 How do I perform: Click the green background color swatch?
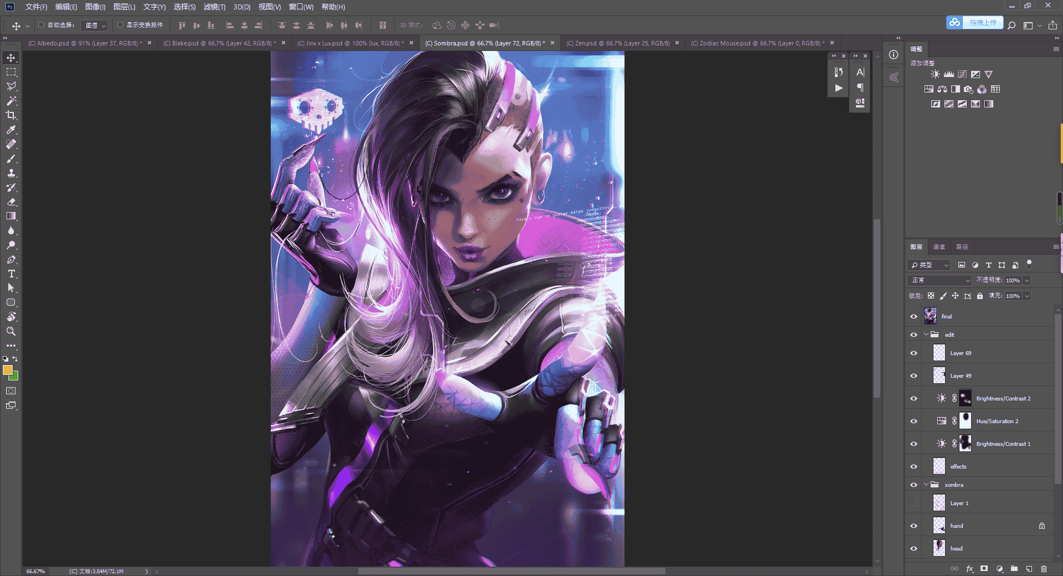(x=15, y=377)
